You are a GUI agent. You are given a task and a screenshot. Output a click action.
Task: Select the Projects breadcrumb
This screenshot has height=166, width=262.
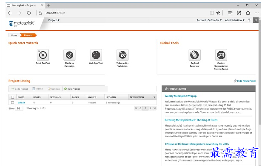point(28,35)
